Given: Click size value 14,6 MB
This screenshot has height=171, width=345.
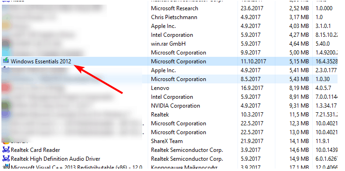Looking at the screenshot, I should (299, 150).
